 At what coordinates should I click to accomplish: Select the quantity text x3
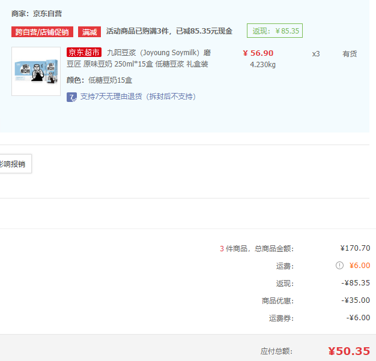point(316,54)
